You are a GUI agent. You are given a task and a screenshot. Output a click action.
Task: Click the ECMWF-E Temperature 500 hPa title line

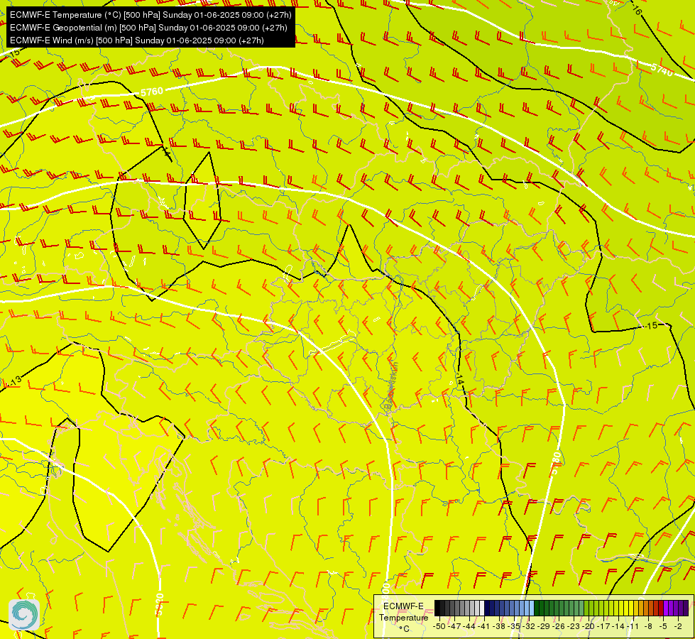(151, 15)
